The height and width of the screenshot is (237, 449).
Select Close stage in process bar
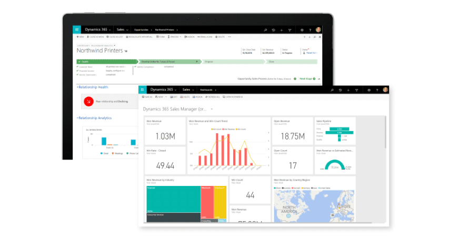[292, 62]
